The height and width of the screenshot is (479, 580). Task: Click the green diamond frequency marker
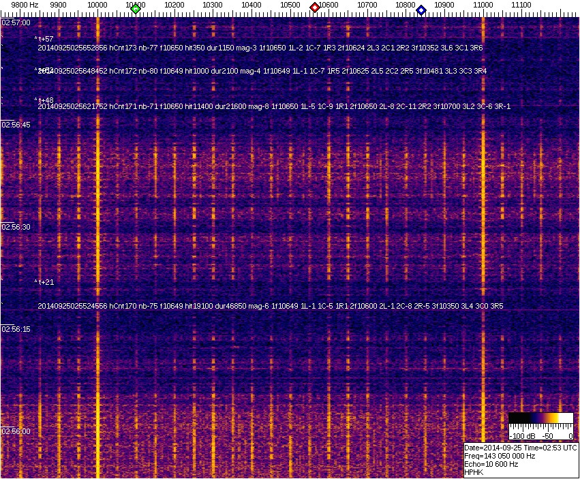coord(136,9)
